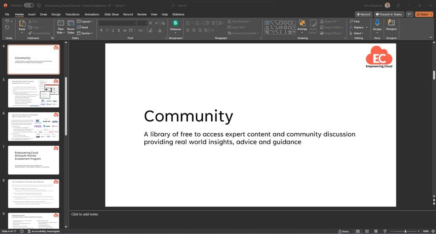Open the Section dropdown
This screenshot has height=234, width=436.
pyautogui.click(x=85, y=33)
